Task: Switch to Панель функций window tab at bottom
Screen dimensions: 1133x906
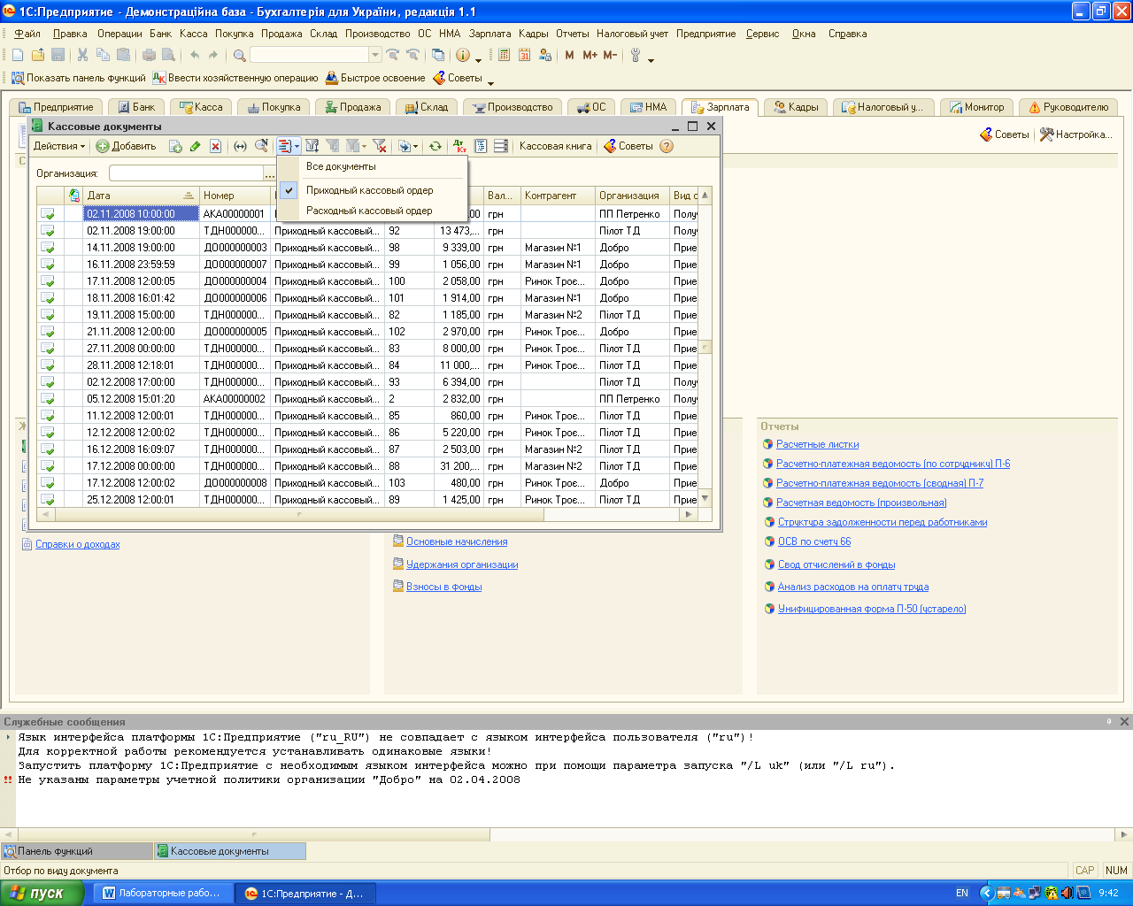Action: coord(76,851)
